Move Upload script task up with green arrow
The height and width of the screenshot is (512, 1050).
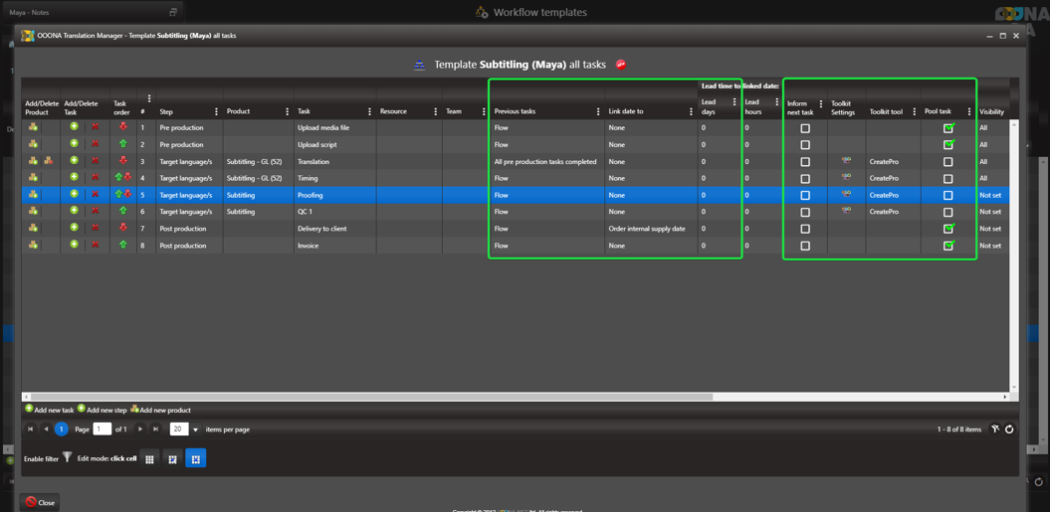click(123, 144)
